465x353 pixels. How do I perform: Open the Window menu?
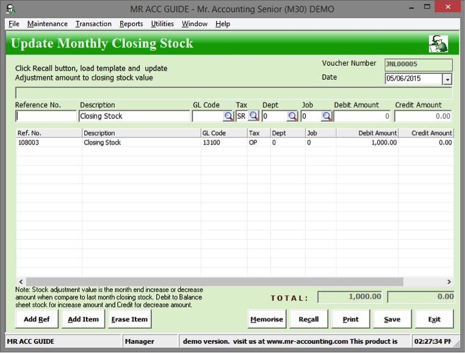195,24
